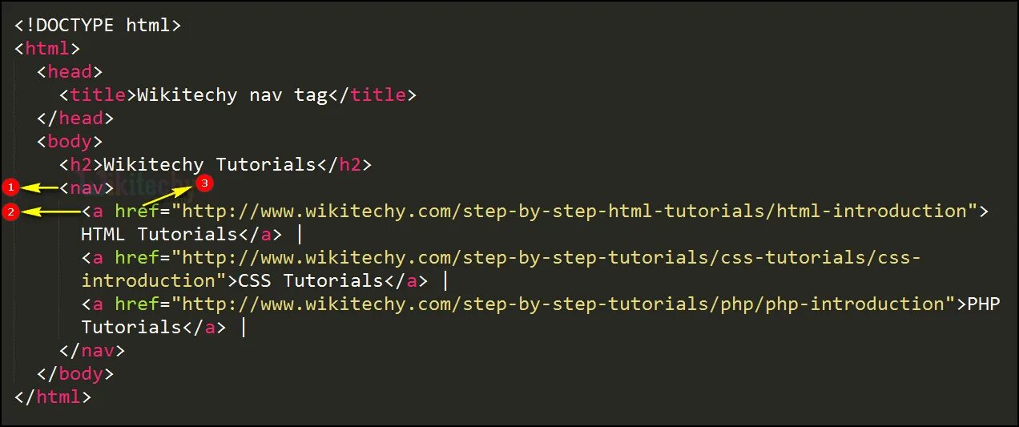This screenshot has width=1019, height=427.
Task: Click the red annotation marker 3
Action: click(x=204, y=183)
